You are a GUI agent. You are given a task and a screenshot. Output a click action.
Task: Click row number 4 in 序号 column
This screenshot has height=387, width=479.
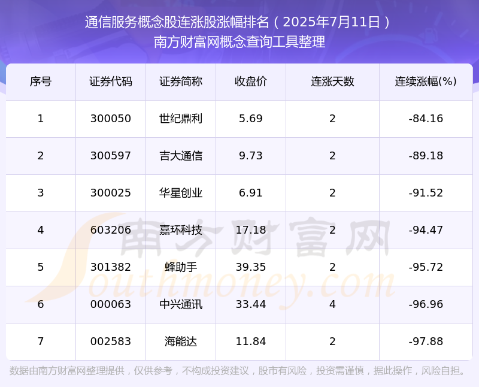(41, 230)
